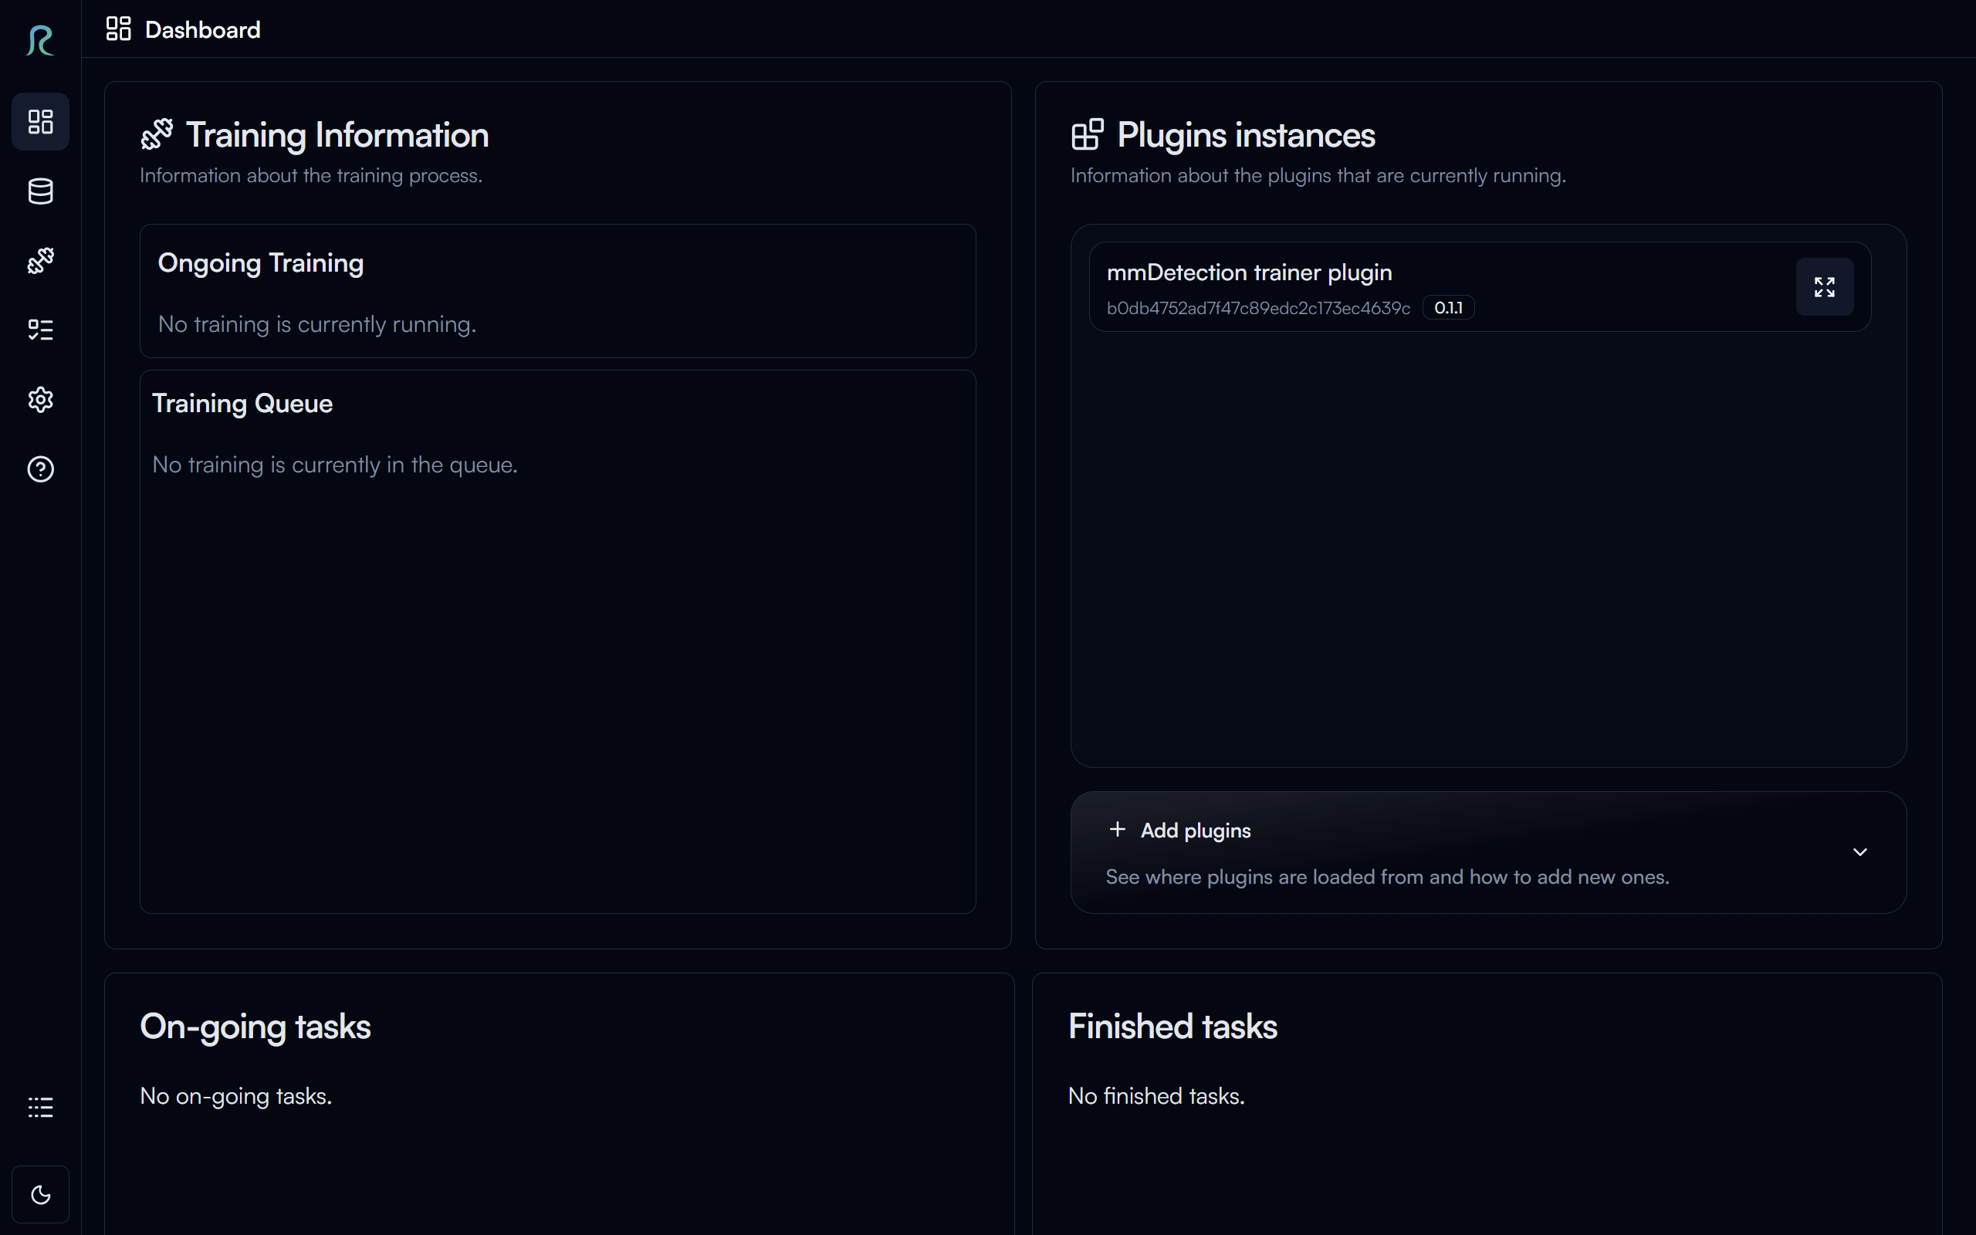Open the task checklist icon in the sidebar
1976x1235 pixels.
pos(40,330)
